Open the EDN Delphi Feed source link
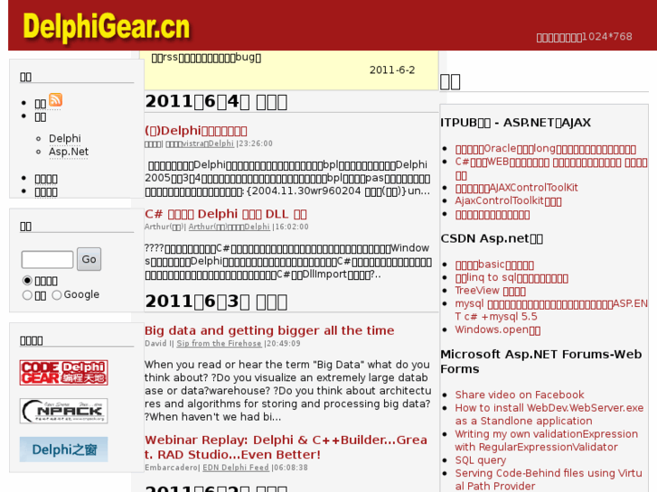 (x=236, y=468)
